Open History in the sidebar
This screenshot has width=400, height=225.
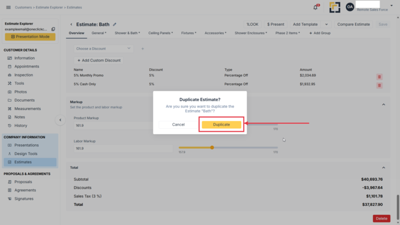(x=21, y=126)
